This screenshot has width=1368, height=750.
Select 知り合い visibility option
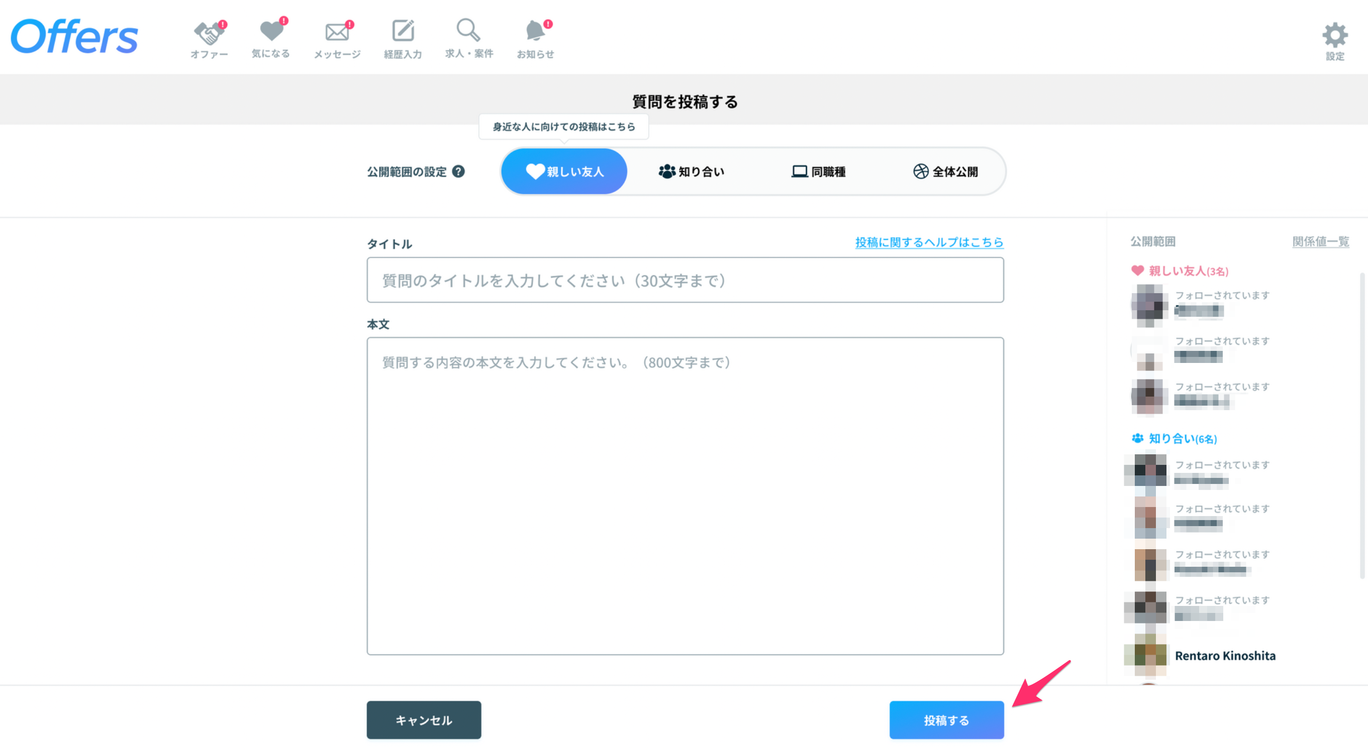pyautogui.click(x=691, y=171)
